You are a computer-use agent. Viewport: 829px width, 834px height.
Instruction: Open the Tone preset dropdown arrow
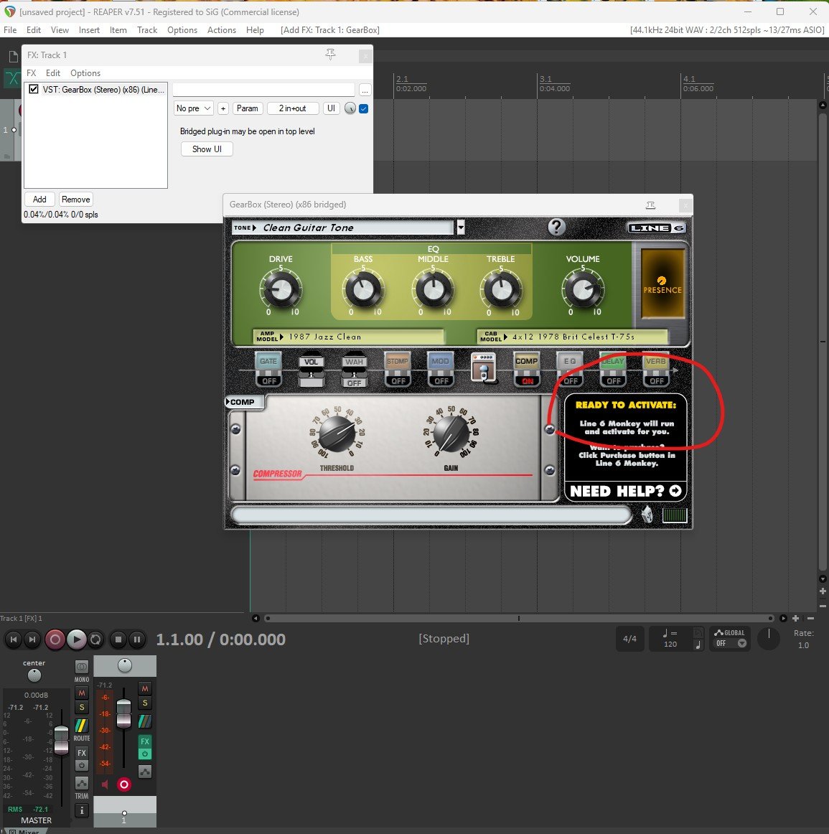coord(461,228)
